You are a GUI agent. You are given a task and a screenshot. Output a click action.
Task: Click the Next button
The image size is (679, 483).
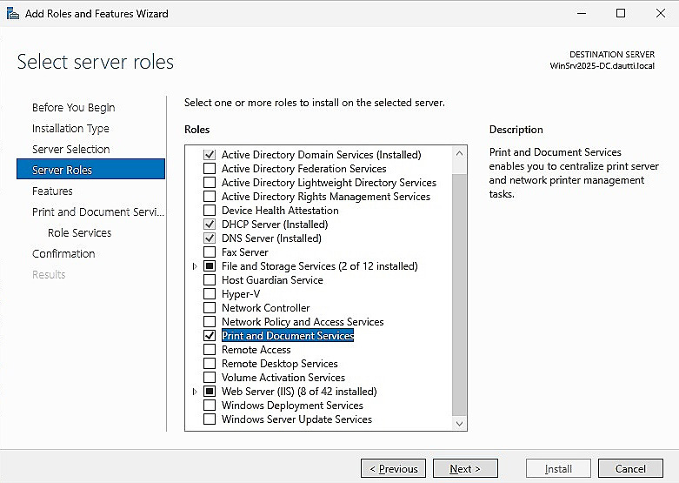(x=465, y=469)
